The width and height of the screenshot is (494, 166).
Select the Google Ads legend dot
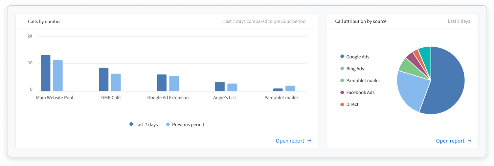tap(342, 56)
